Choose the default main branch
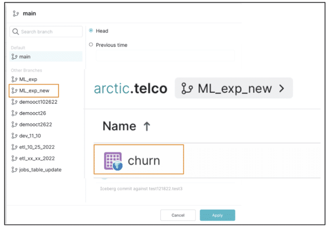 pyautogui.click(x=46, y=56)
